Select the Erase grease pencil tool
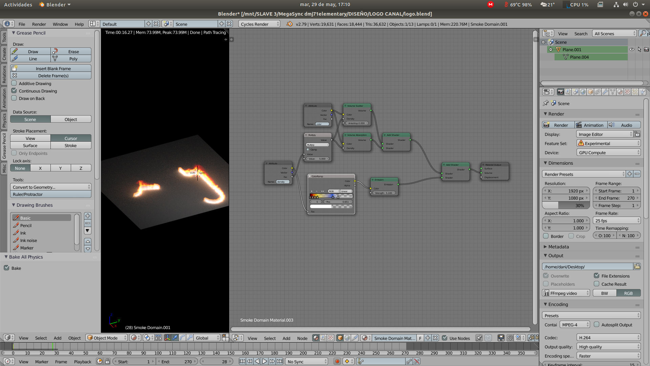This screenshot has width=650, height=366. point(71,52)
